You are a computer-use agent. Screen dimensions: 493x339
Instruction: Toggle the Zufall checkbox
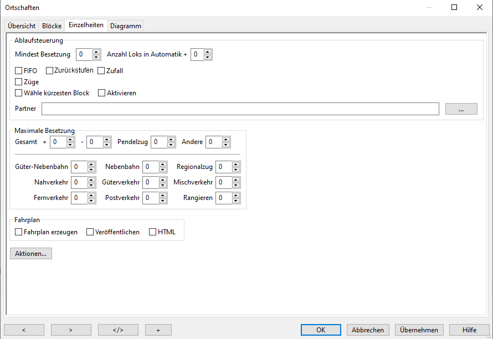tap(101, 71)
